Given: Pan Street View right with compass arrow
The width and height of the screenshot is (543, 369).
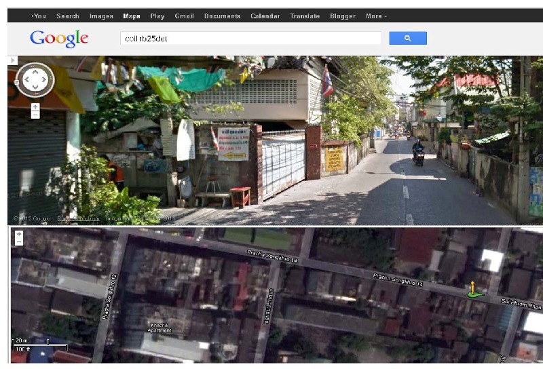Looking at the screenshot, I should tap(44, 80).
